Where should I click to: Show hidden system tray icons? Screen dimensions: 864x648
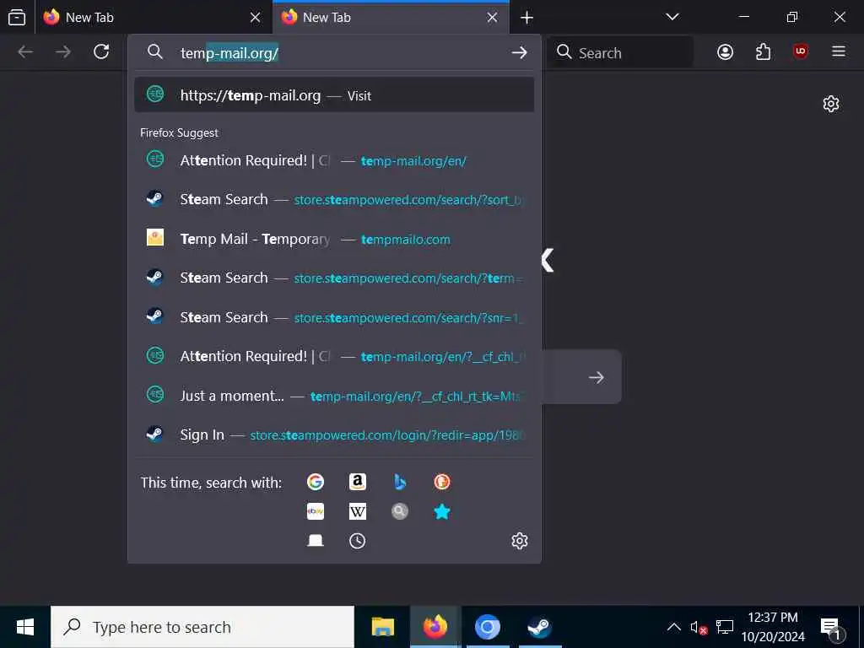point(673,627)
